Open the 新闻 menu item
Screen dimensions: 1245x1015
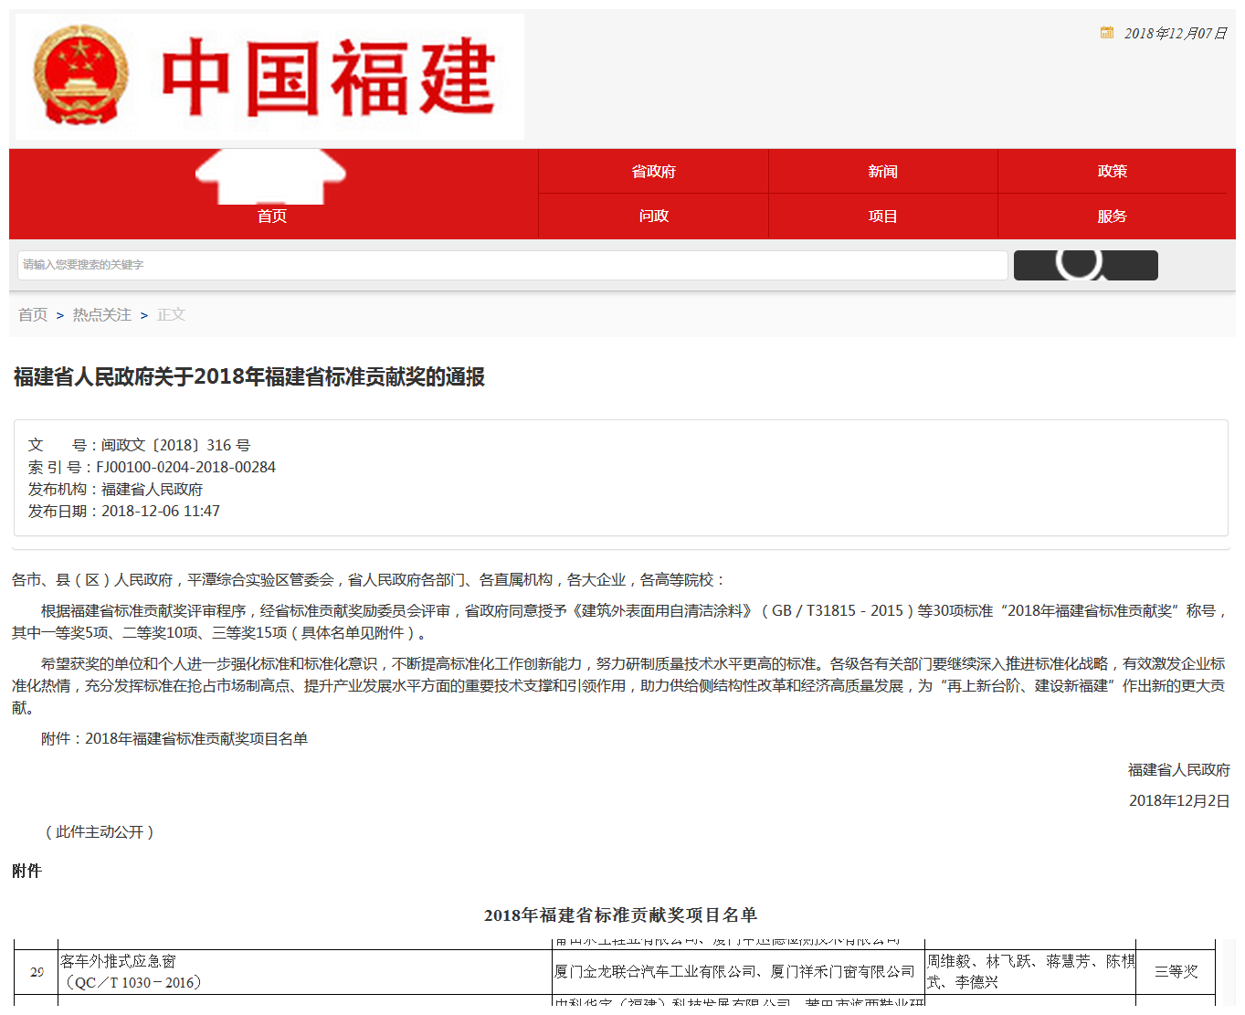[x=882, y=171]
